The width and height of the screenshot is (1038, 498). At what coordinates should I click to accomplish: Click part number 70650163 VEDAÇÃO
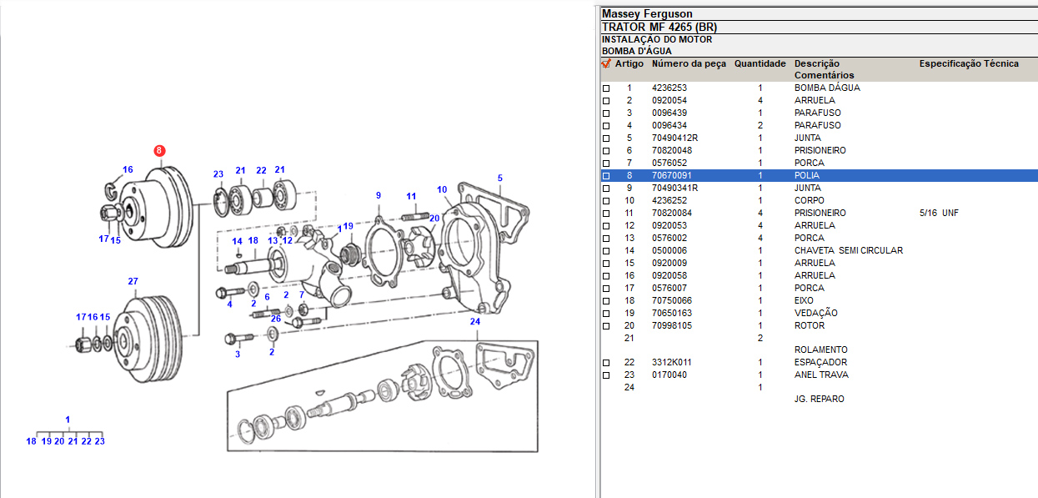pyautogui.click(x=671, y=313)
